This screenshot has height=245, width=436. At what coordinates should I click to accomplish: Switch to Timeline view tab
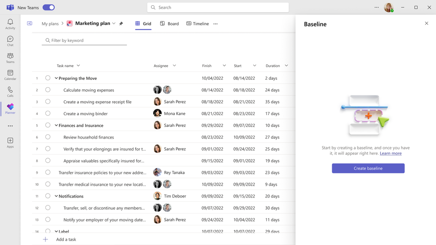(197, 24)
